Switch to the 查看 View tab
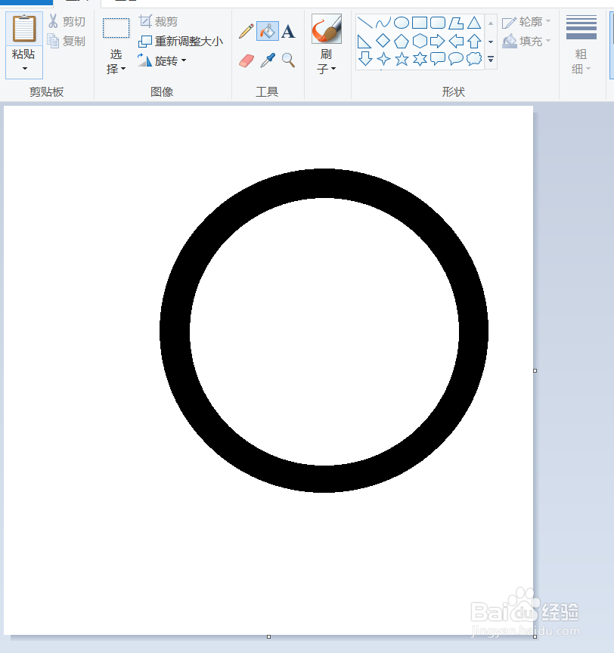This screenshot has width=614, height=653. [x=124, y=2]
